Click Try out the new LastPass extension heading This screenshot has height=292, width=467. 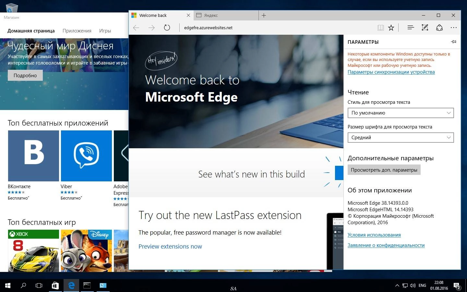pyautogui.click(x=220, y=215)
